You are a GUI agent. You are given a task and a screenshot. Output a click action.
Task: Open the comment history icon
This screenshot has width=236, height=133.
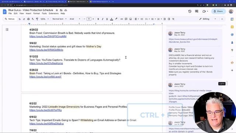[197, 11]
